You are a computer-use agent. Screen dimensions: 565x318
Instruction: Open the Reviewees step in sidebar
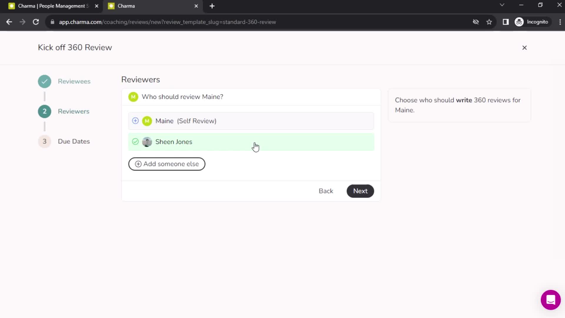74,81
